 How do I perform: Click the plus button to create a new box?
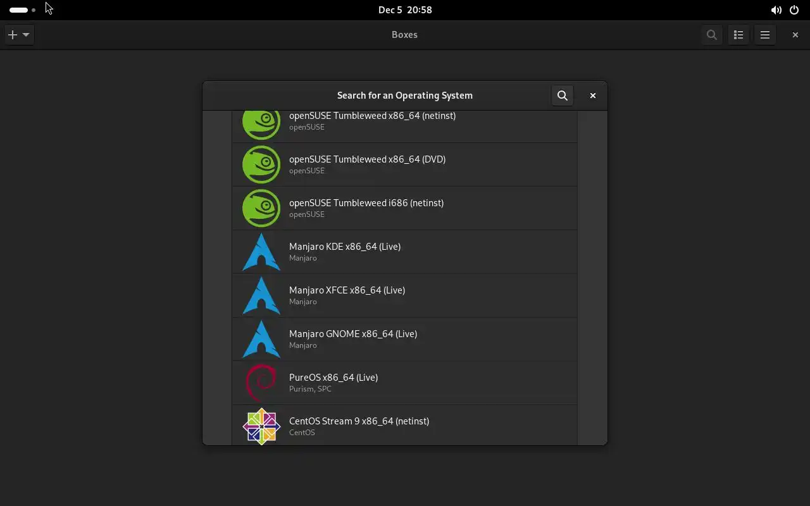click(13, 35)
